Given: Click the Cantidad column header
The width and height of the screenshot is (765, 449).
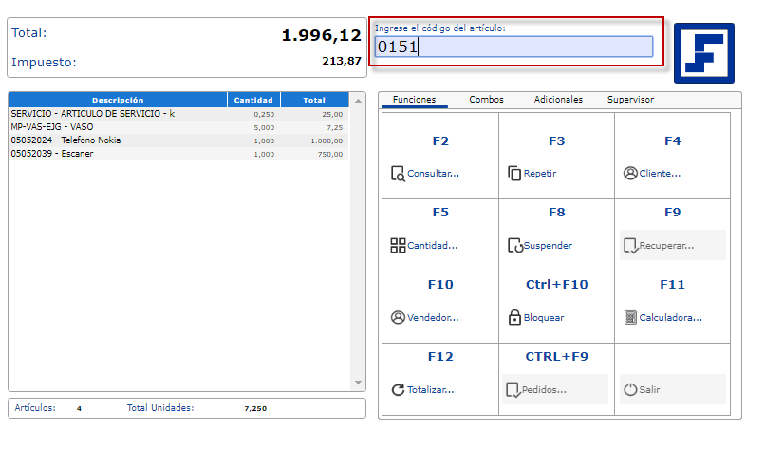Looking at the screenshot, I should click(x=253, y=100).
